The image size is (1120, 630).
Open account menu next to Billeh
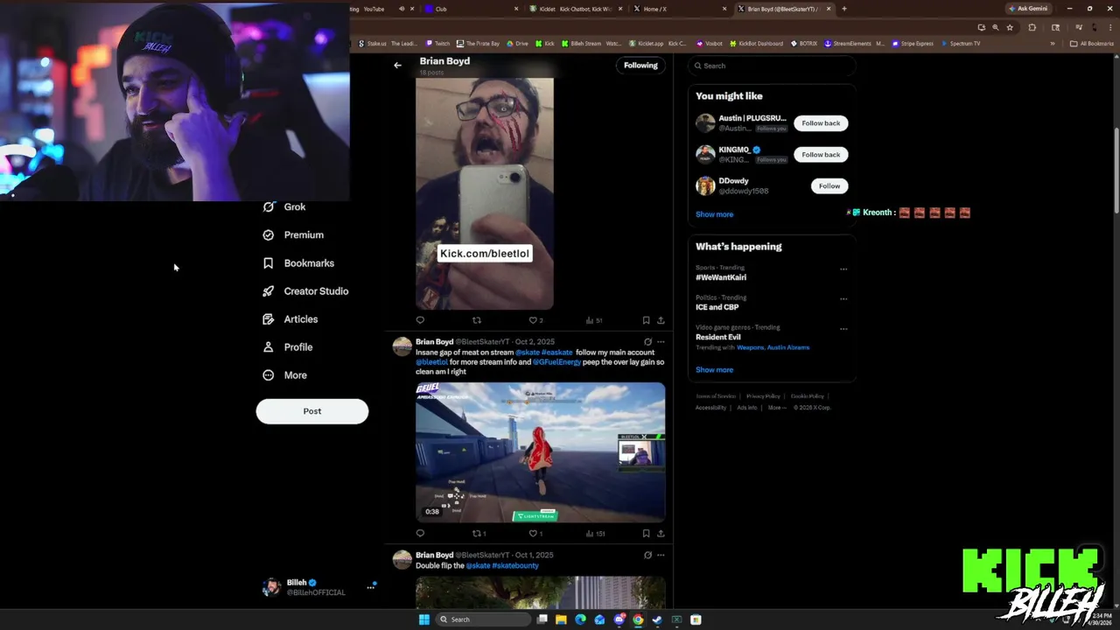coord(370,587)
